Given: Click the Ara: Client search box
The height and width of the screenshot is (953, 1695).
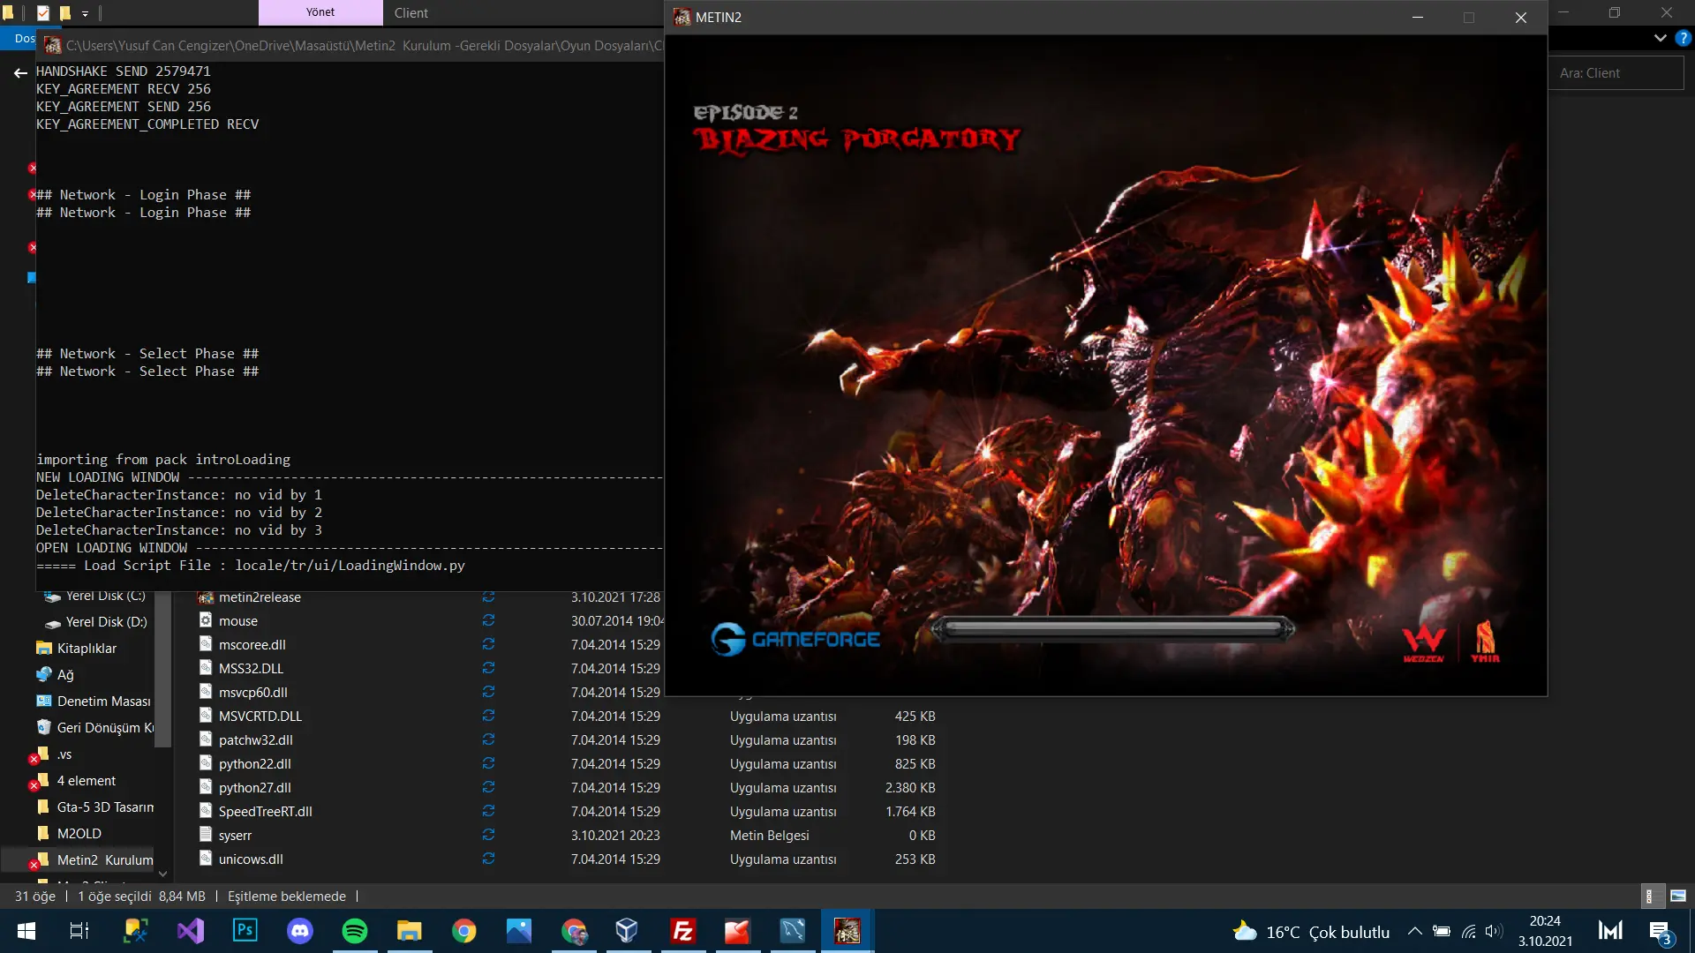Looking at the screenshot, I should click(1616, 73).
